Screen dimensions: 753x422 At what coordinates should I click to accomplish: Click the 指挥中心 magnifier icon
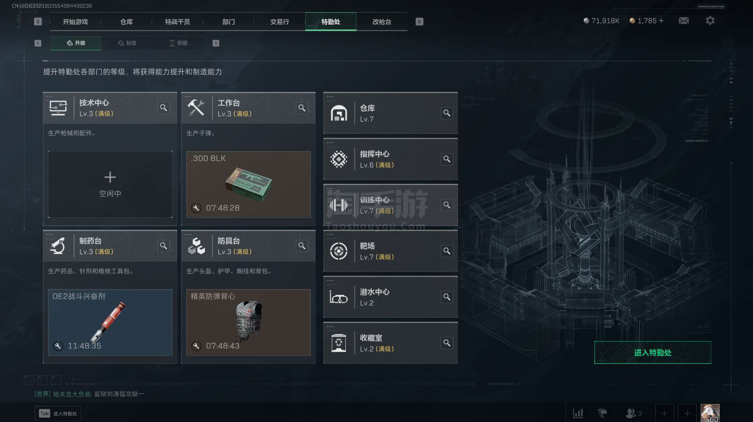pyautogui.click(x=447, y=159)
